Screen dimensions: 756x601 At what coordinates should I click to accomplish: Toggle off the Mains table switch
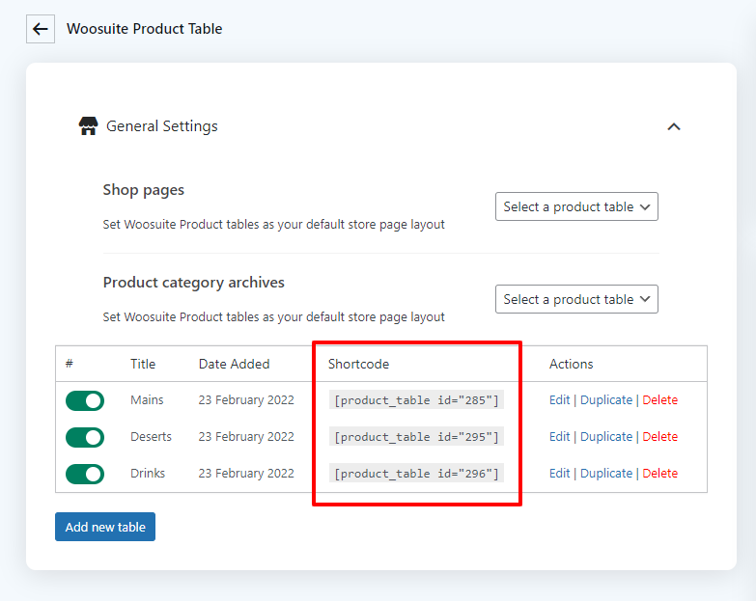[85, 400]
